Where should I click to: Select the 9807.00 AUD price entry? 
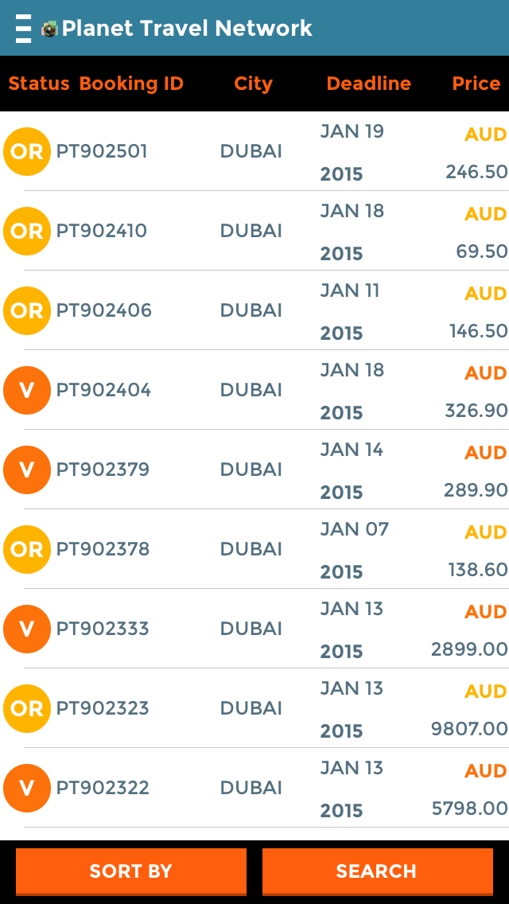(469, 728)
